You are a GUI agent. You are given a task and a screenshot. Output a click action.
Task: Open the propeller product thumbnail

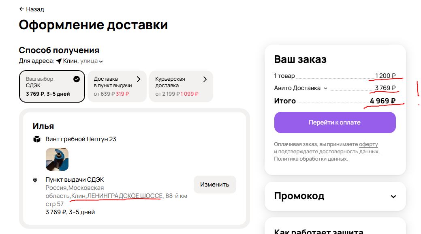pyautogui.click(x=57, y=159)
